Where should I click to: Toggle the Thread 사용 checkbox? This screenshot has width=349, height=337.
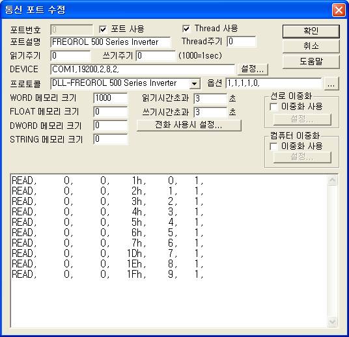[x=186, y=29]
